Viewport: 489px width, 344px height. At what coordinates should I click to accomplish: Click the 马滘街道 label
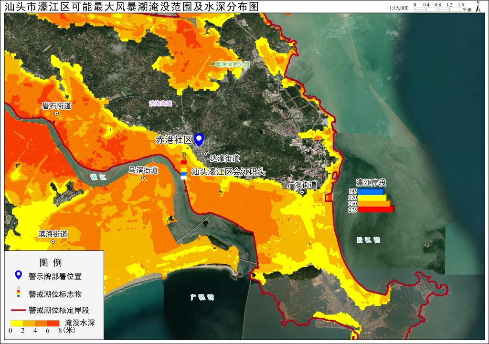pos(143,170)
